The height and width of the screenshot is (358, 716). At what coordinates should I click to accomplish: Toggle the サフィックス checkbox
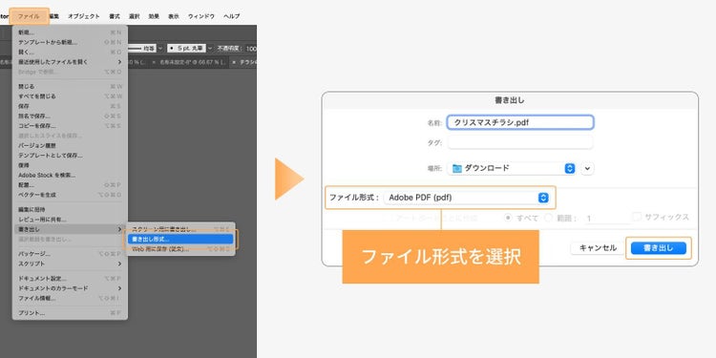[x=637, y=217]
